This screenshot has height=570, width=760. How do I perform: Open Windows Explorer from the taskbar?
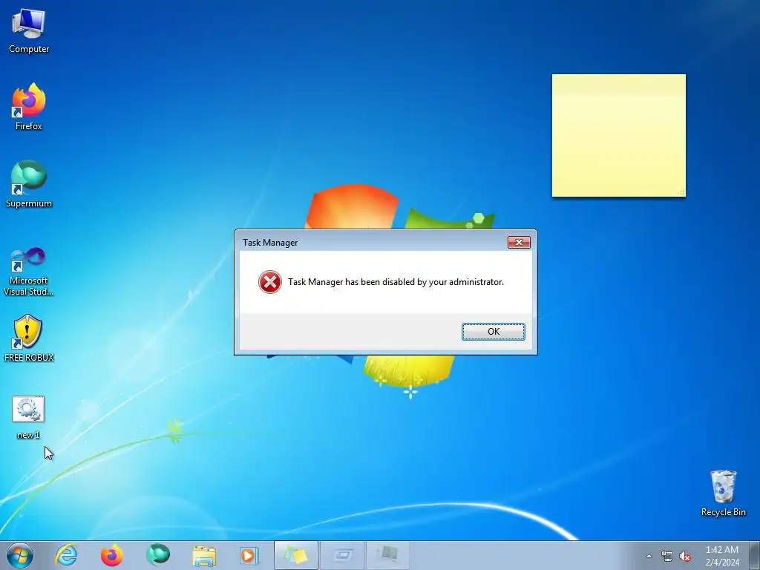click(x=203, y=555)
